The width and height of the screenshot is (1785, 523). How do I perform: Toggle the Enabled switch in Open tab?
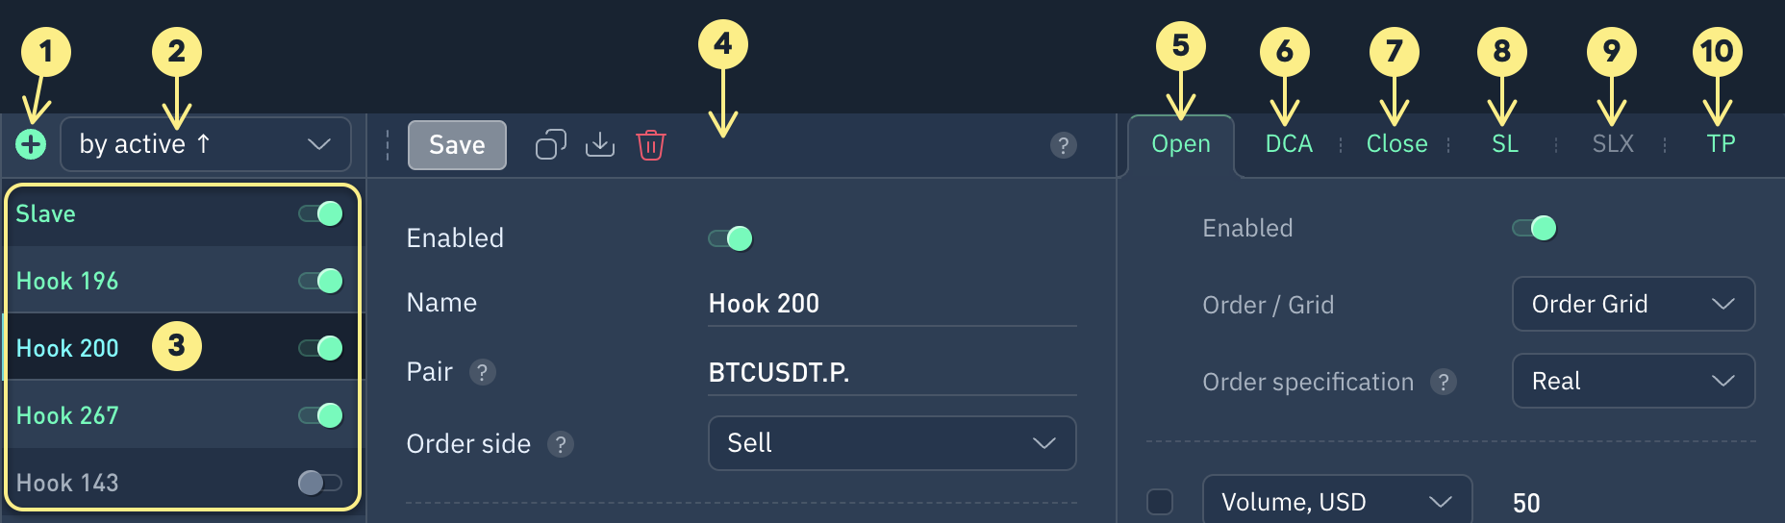click(x=1535, y=228)
